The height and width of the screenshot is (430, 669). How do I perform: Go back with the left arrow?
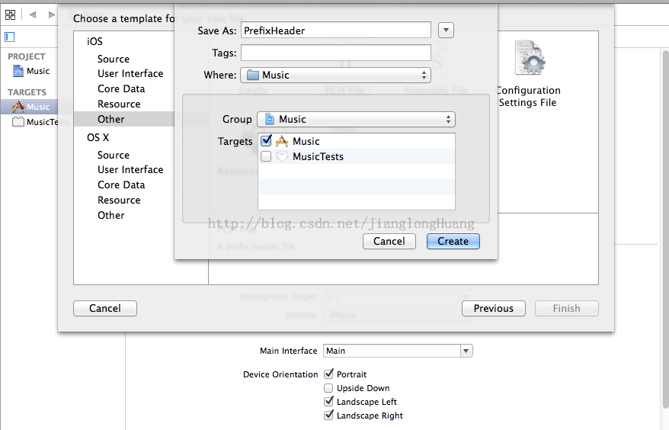coord(33,15)
